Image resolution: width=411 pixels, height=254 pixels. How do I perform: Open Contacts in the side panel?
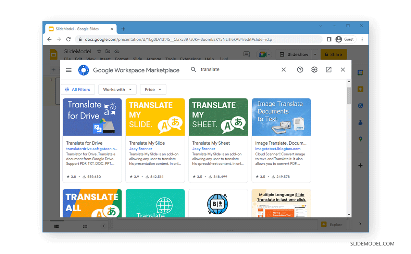pos(360,122)
